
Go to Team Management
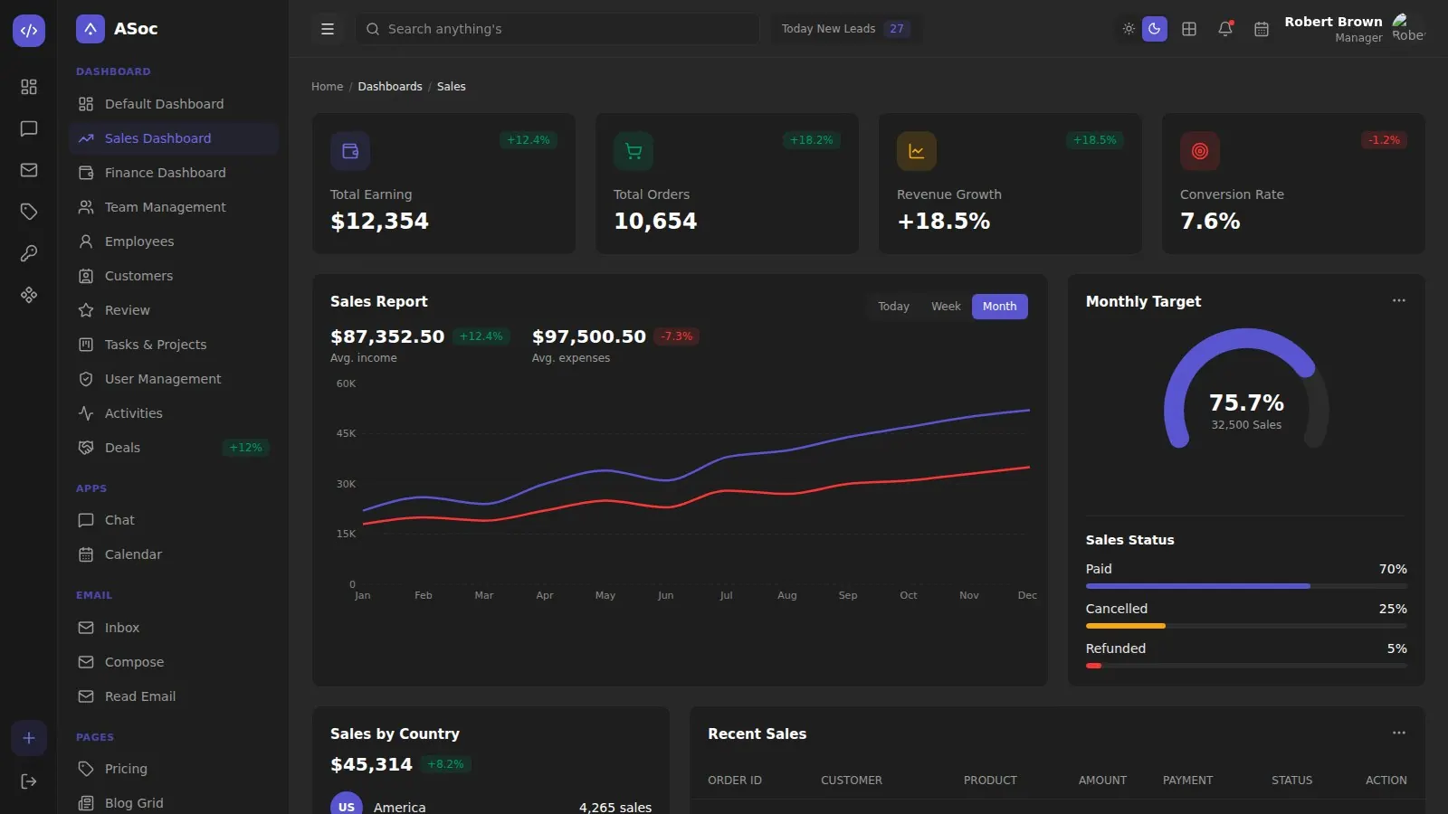tap(173, 207)
